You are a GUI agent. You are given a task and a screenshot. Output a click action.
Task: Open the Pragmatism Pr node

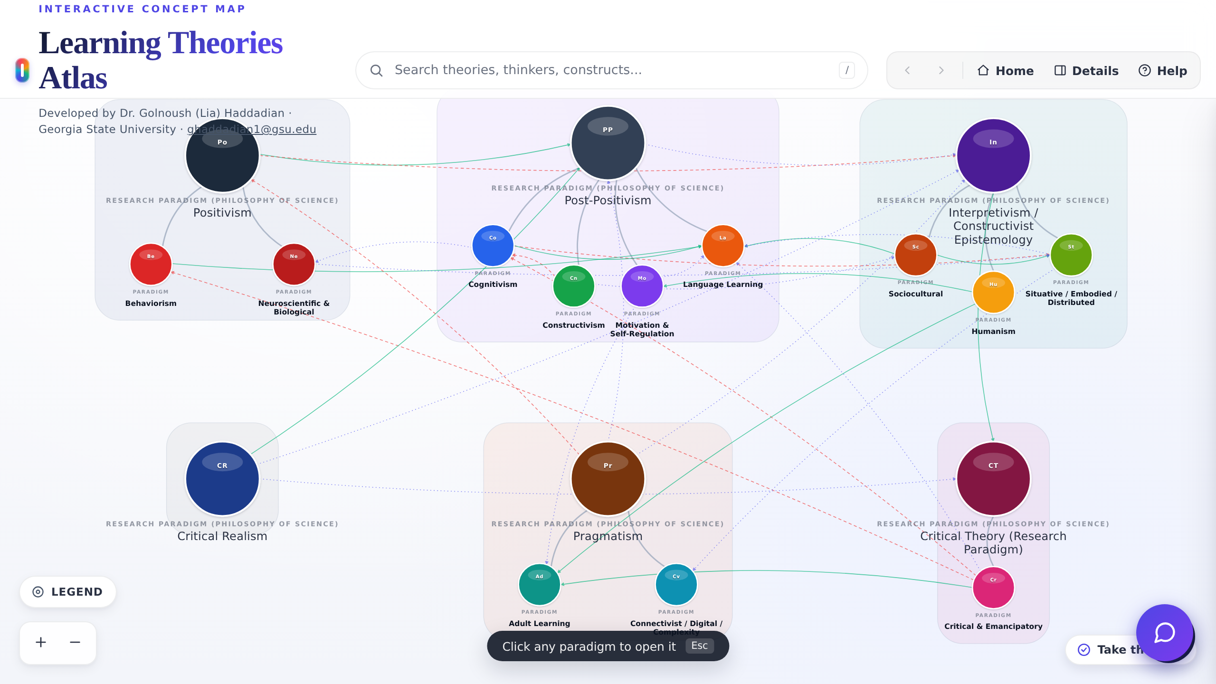[x=608, y=479]
